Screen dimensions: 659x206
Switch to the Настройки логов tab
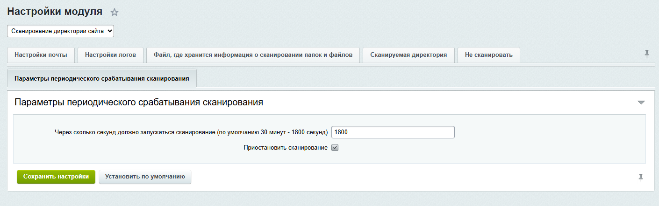point(110,55)
